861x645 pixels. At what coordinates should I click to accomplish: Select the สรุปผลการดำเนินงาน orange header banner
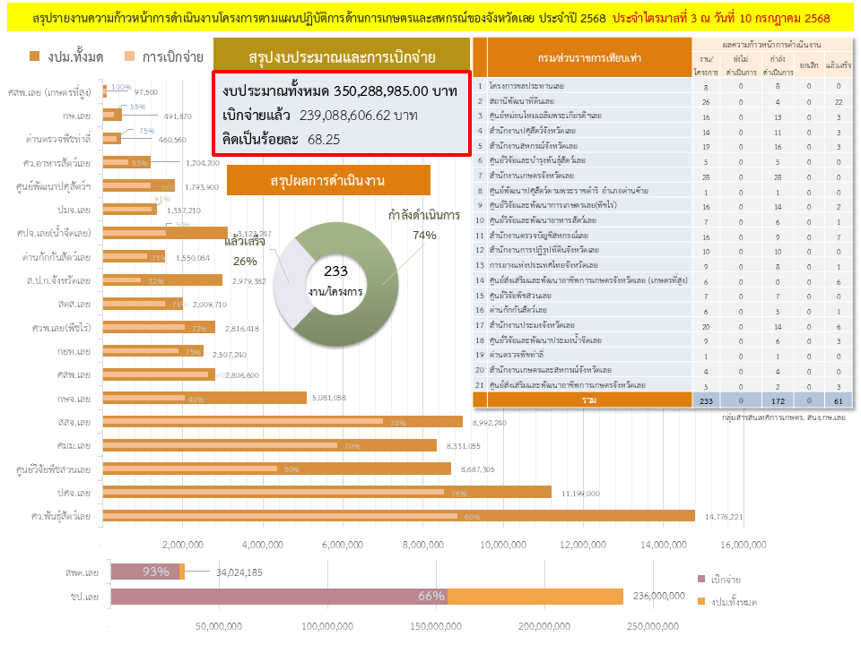[x=328, y=181]
